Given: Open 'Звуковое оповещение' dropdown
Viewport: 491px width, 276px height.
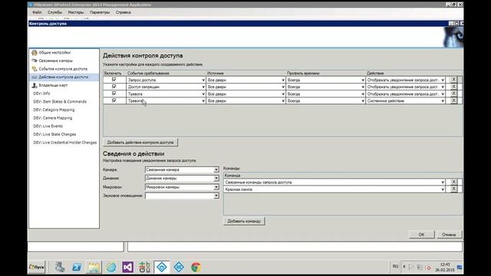Looking at the screenshot, I should point(216,196).
